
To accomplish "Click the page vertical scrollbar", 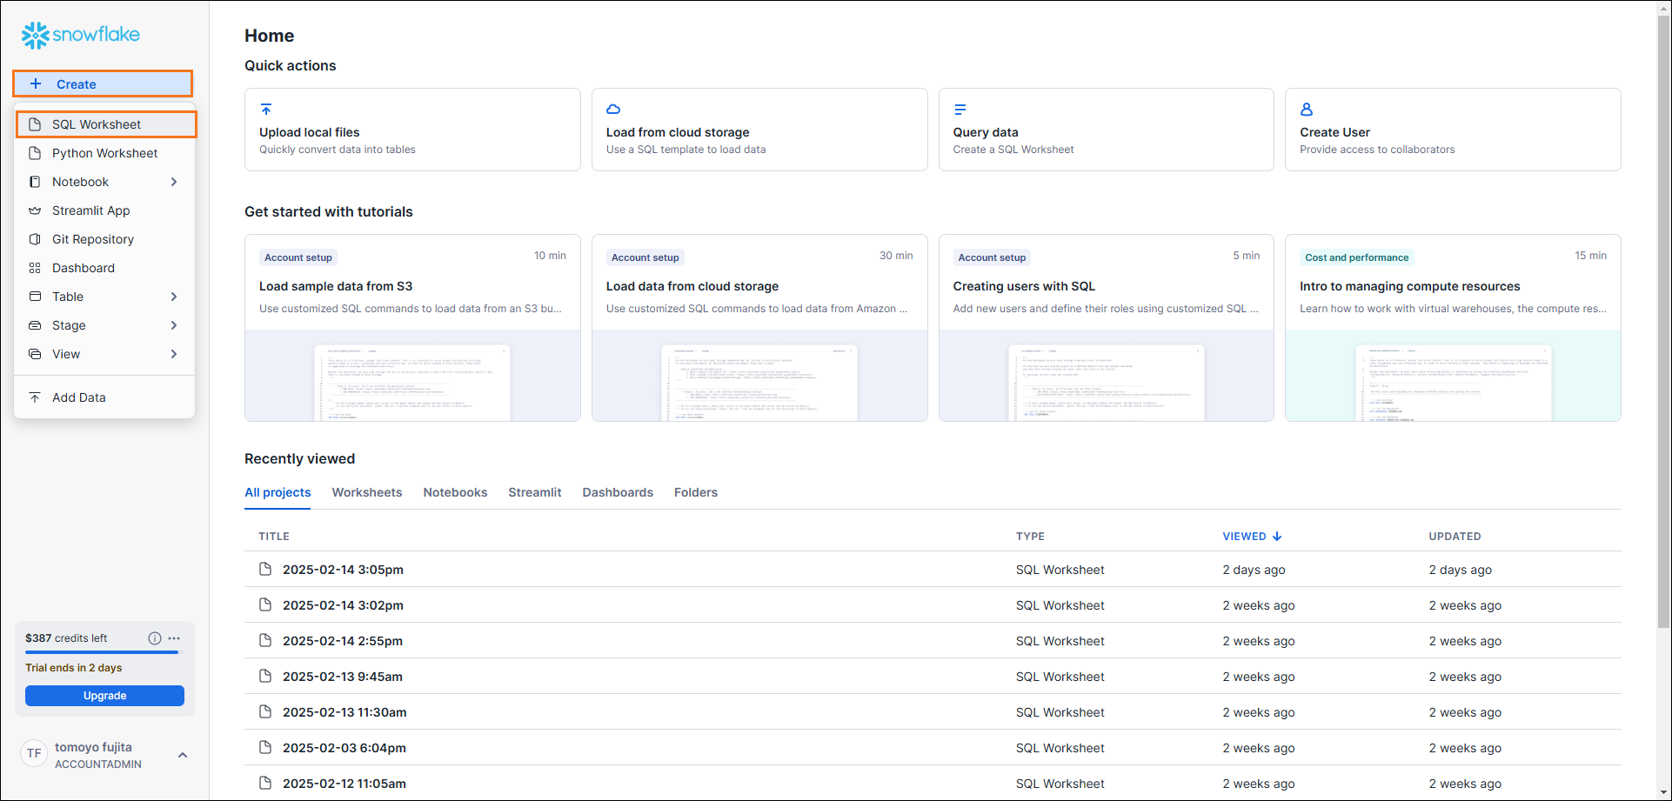I will tap(1663, 322).
